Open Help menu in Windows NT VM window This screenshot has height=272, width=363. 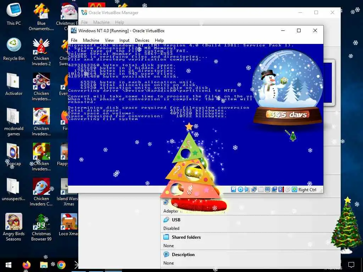click(x=159, y=40)
